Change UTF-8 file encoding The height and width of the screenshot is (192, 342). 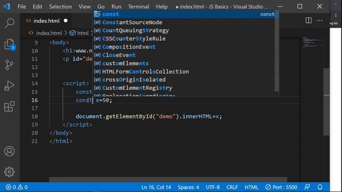(213, 187)
